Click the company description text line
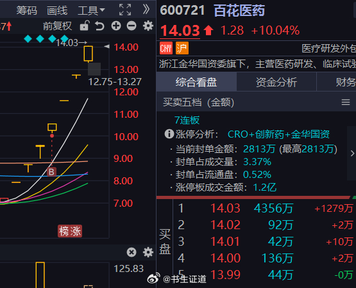This screenshot has width=356, height=288. point(257,64)
